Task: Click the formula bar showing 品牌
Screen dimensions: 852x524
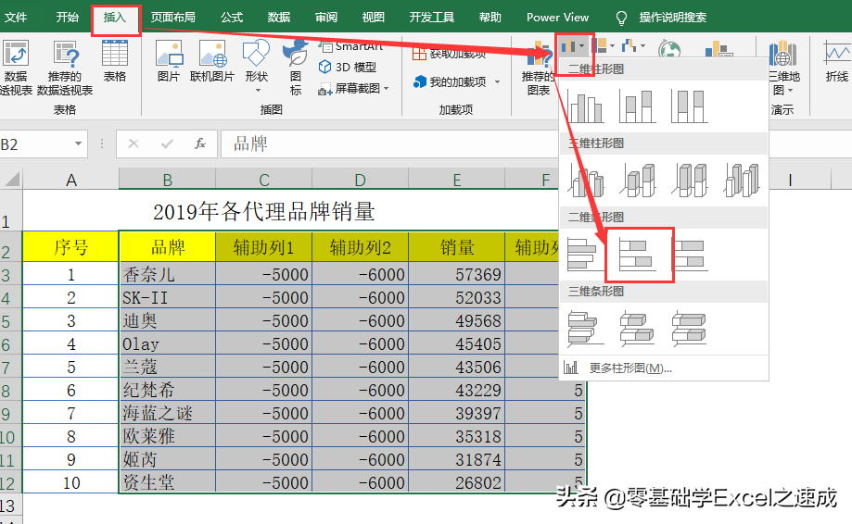Action: click(389, 143)
